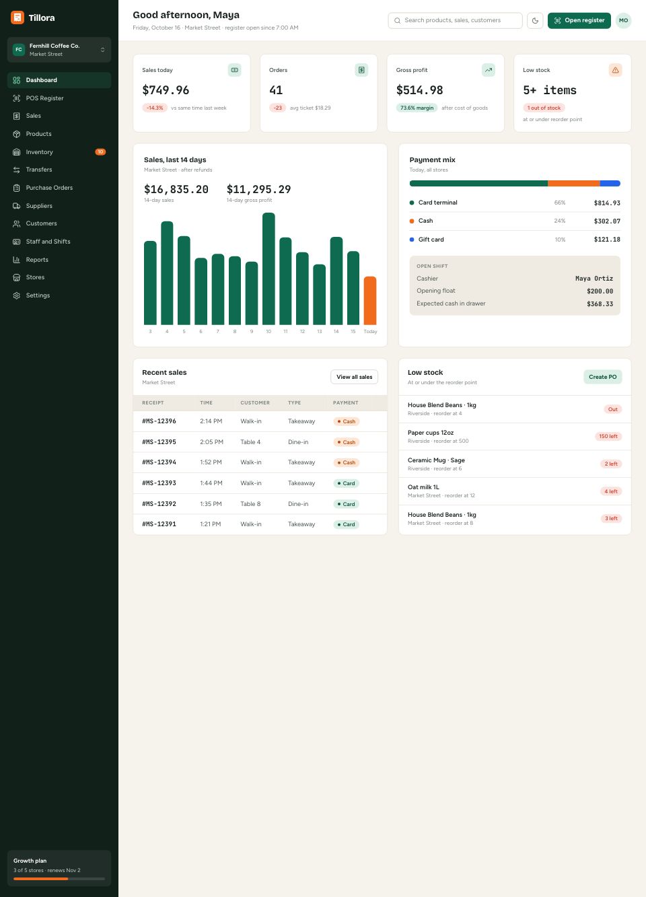Click the Cash badge for #MS-12396
The width and height of the screenshot is (646, 897).
point(347,421)
